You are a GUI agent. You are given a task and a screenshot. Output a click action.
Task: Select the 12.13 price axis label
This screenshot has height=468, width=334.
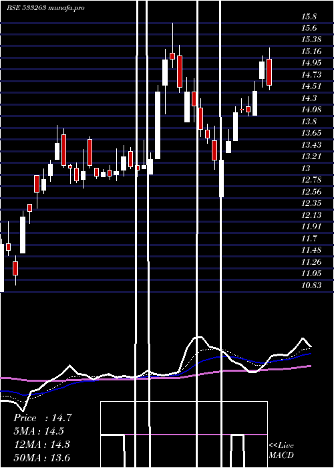click(311, 215)
